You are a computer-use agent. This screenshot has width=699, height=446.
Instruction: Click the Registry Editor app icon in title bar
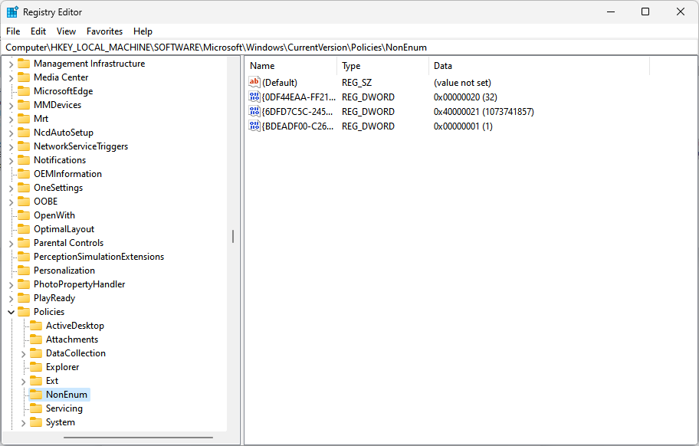click(x=12, y=12)
